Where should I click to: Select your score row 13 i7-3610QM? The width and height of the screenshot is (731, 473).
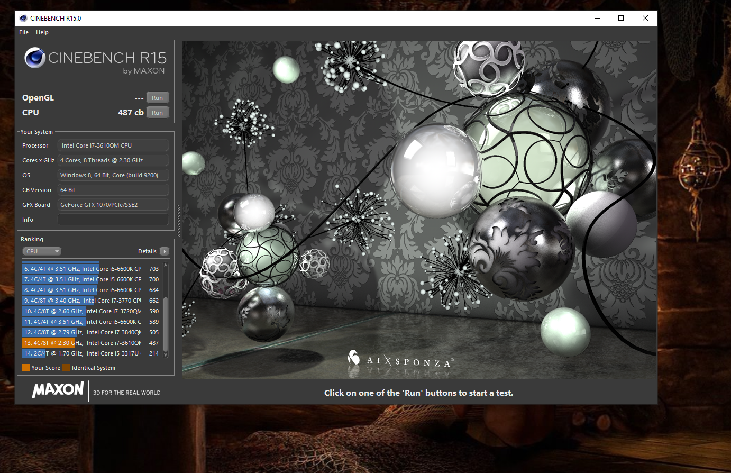coord(92,343)
